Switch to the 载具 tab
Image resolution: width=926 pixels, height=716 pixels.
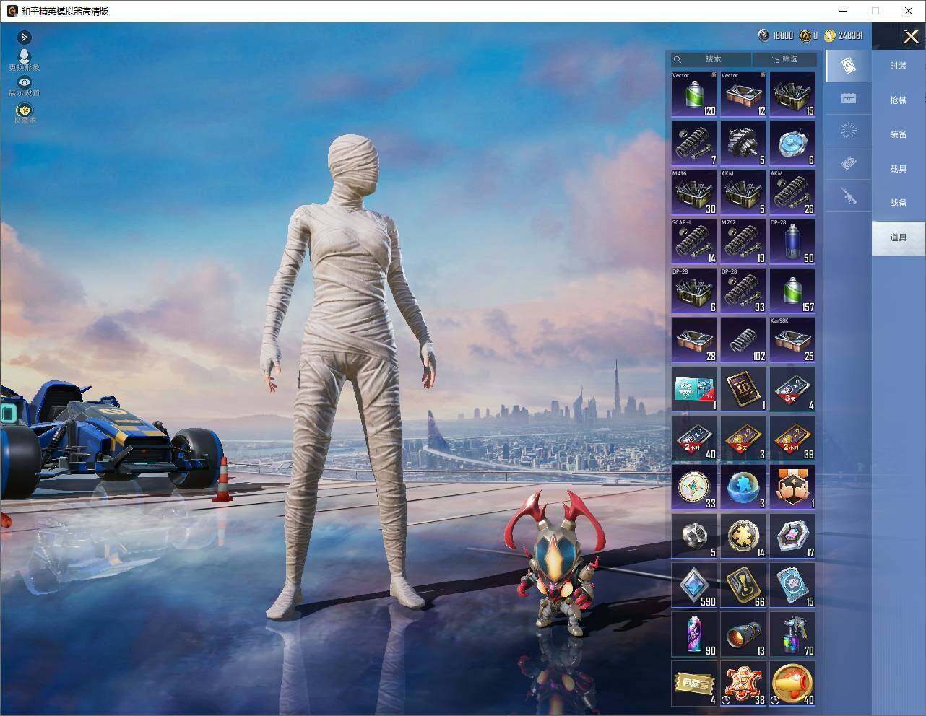[898, 169]
